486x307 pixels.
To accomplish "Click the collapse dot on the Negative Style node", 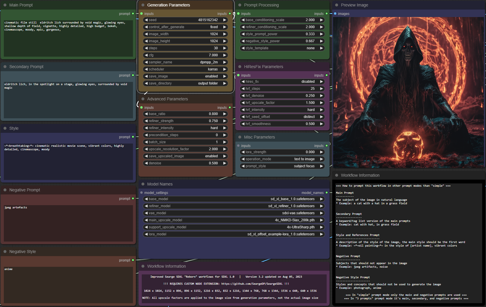I will [x=5, y=252].
